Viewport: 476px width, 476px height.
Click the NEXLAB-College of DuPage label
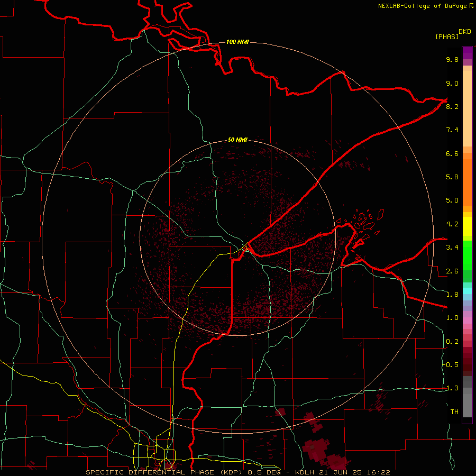point(422,6)
